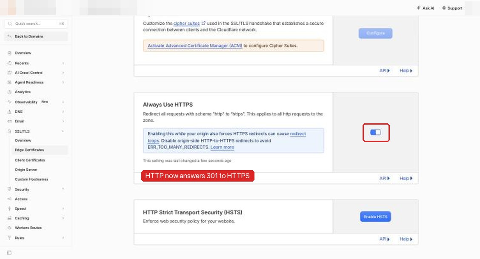Image resolution: width=480 pixels, height=259 pixels.
Task: Click external link icon beside cipher suites
Action: (x=203, y=23)
